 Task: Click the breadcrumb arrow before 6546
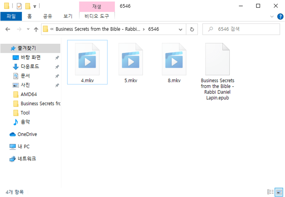144,29
